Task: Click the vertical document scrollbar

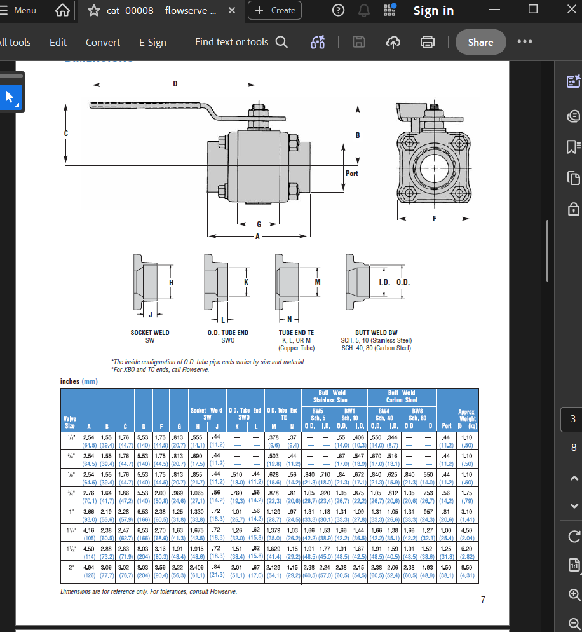Action: 547,251
